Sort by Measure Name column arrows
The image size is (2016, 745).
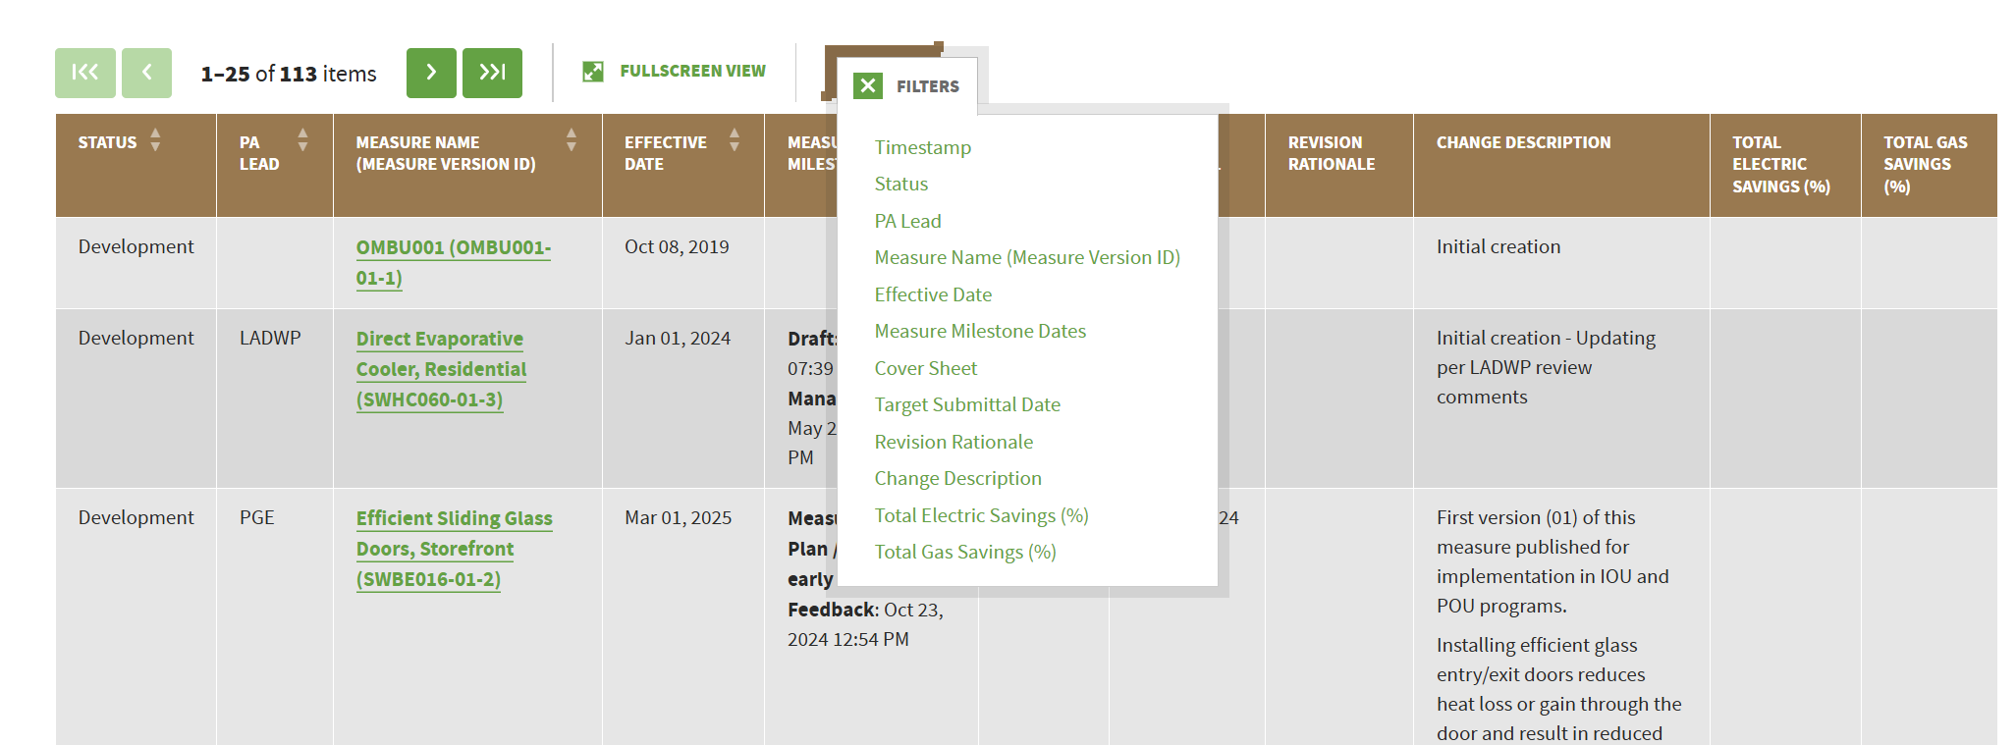tap(572, 140)
